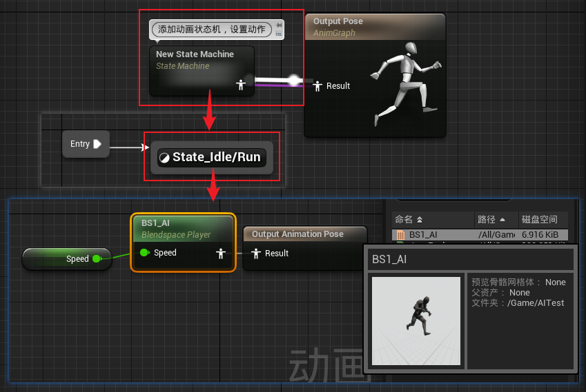
Task: Click the 磁盘空间 column header
Action: [543, 220]
